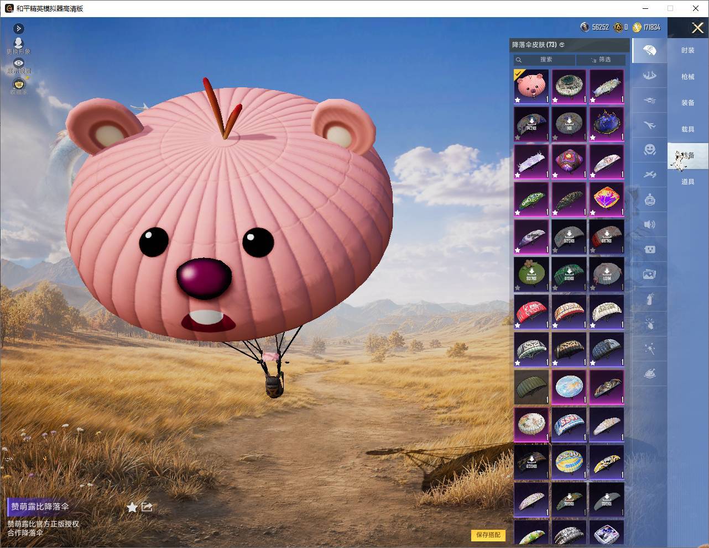Switch to the 道具 tab

[x=688, y=182]
